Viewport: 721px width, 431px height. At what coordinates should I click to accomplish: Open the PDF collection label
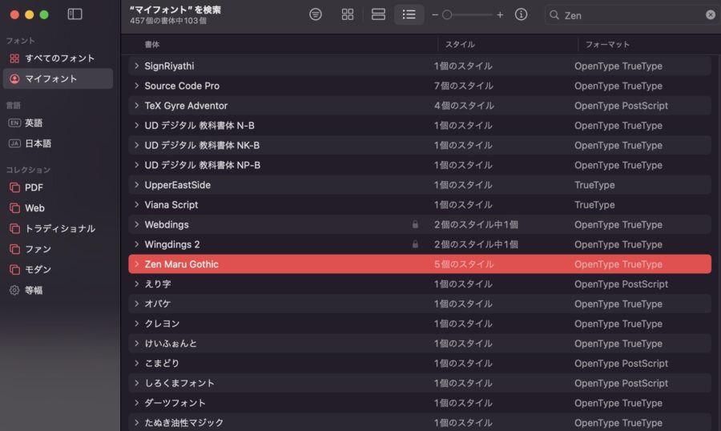34,187
